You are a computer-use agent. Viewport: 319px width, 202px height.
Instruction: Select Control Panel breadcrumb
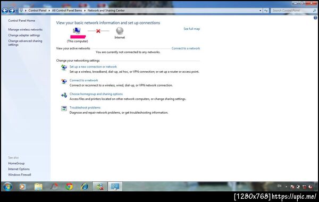tap(37, 11)
